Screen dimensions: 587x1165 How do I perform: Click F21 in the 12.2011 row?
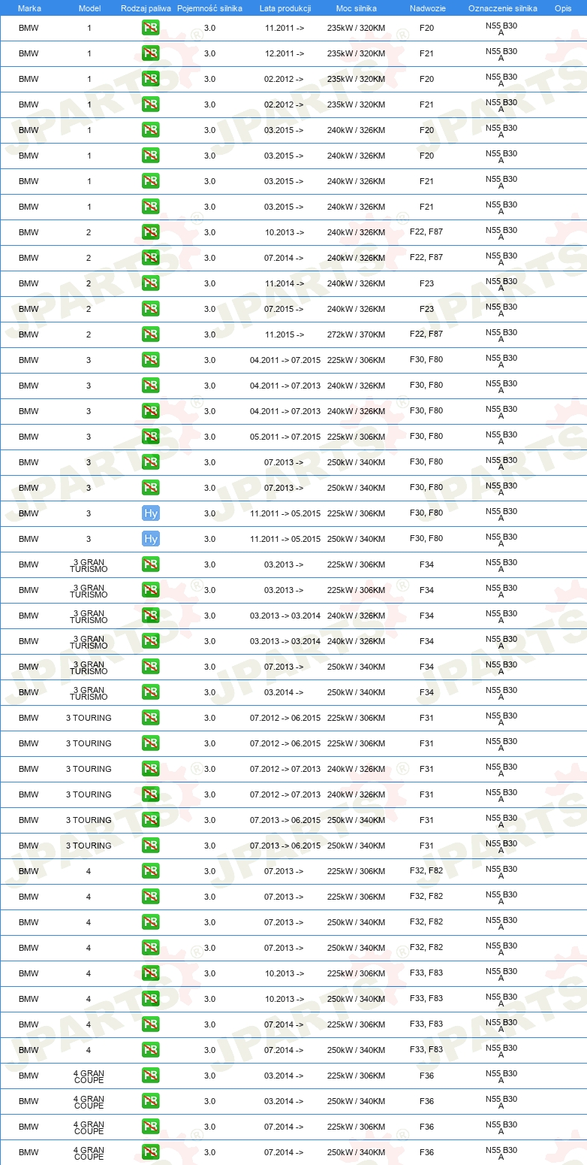[x=427, y=53]
